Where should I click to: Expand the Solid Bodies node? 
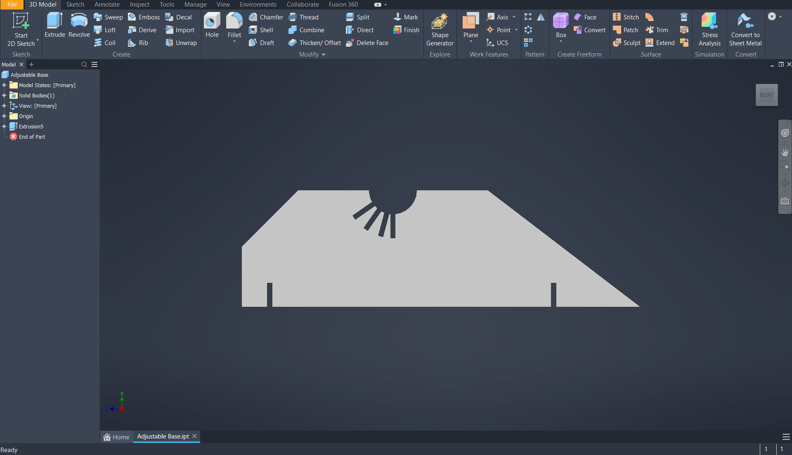point(4,95)
